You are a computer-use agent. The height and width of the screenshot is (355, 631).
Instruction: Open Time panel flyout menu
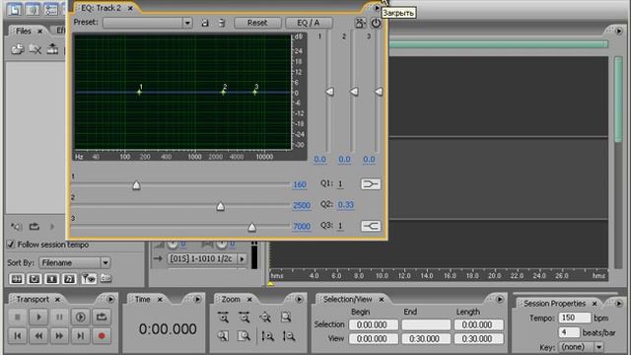point(197,299)
